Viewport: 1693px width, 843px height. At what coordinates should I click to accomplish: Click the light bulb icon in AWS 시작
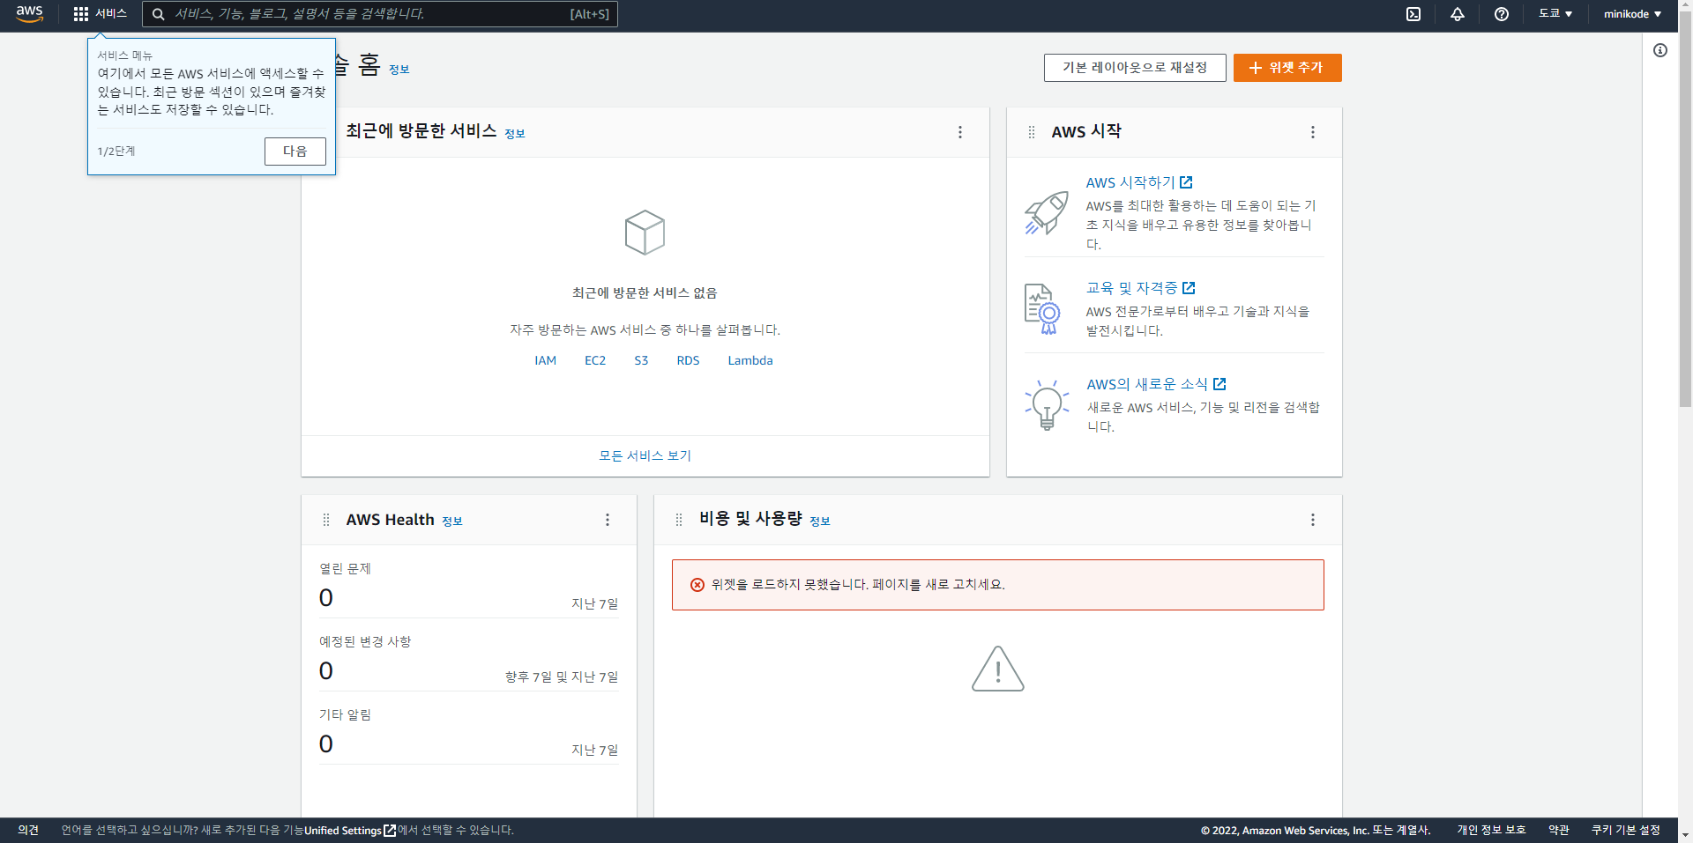(1047, 405)
